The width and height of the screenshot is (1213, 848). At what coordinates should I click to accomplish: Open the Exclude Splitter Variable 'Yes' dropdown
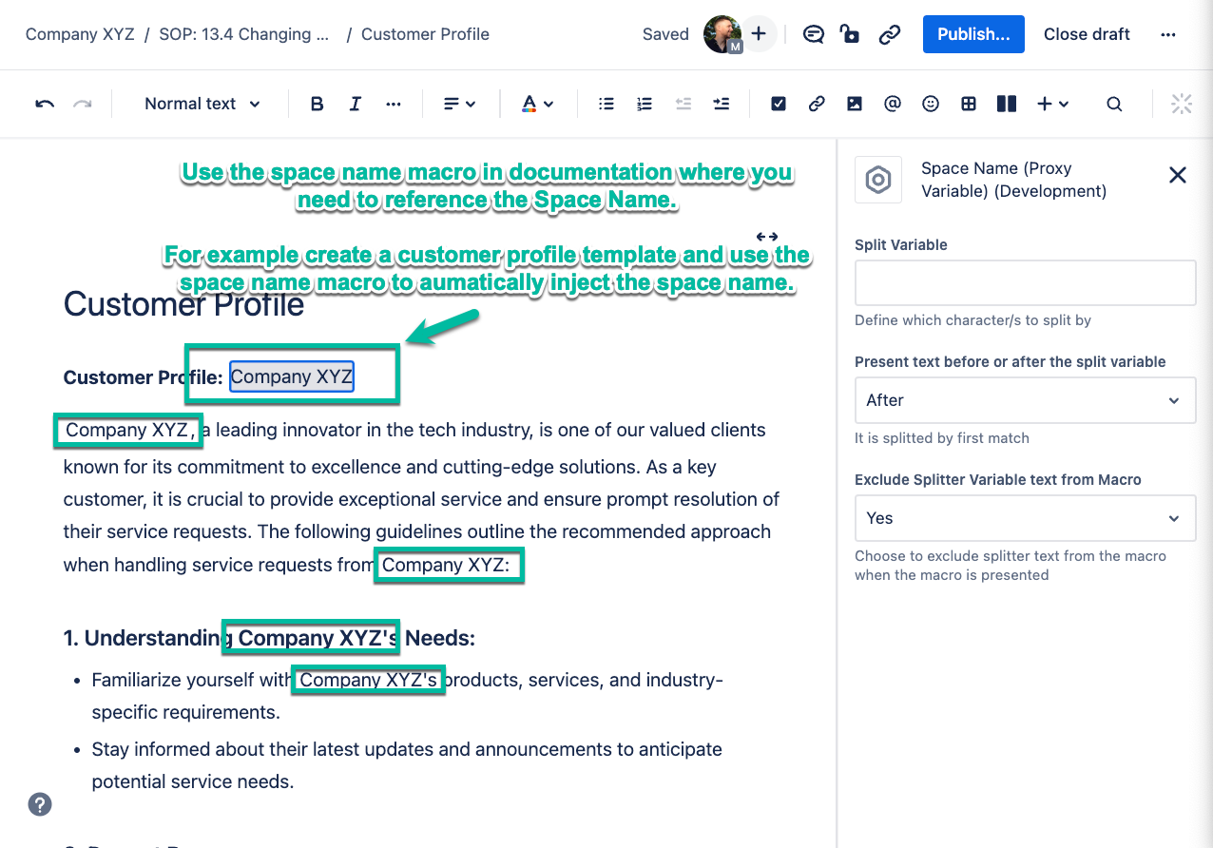tap(1025, 518)
